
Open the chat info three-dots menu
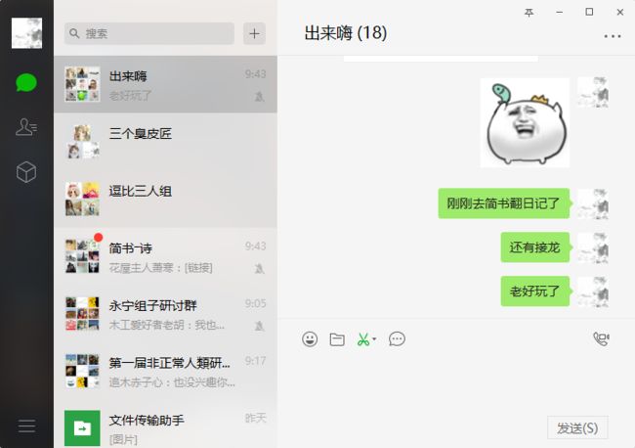[613, 36]
